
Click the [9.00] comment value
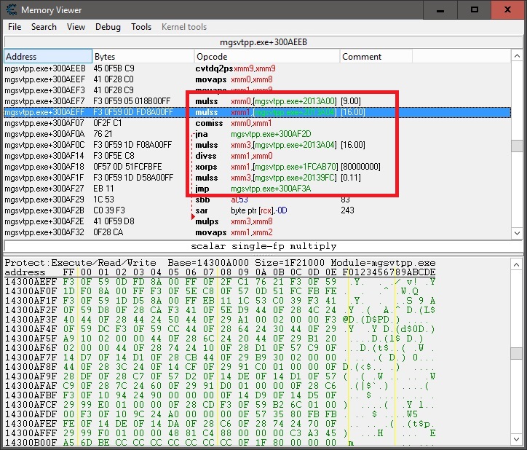[x=351, y=101]
